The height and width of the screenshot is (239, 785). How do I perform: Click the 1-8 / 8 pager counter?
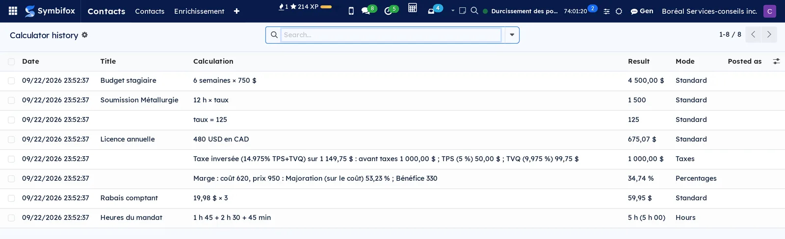click(x=730, y=34)
